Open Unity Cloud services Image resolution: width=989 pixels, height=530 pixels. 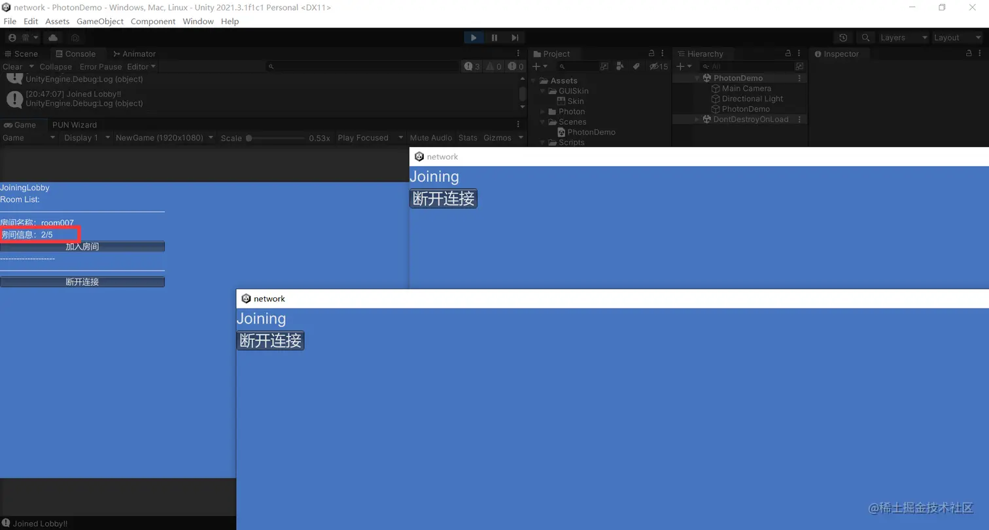click(53, 38)
